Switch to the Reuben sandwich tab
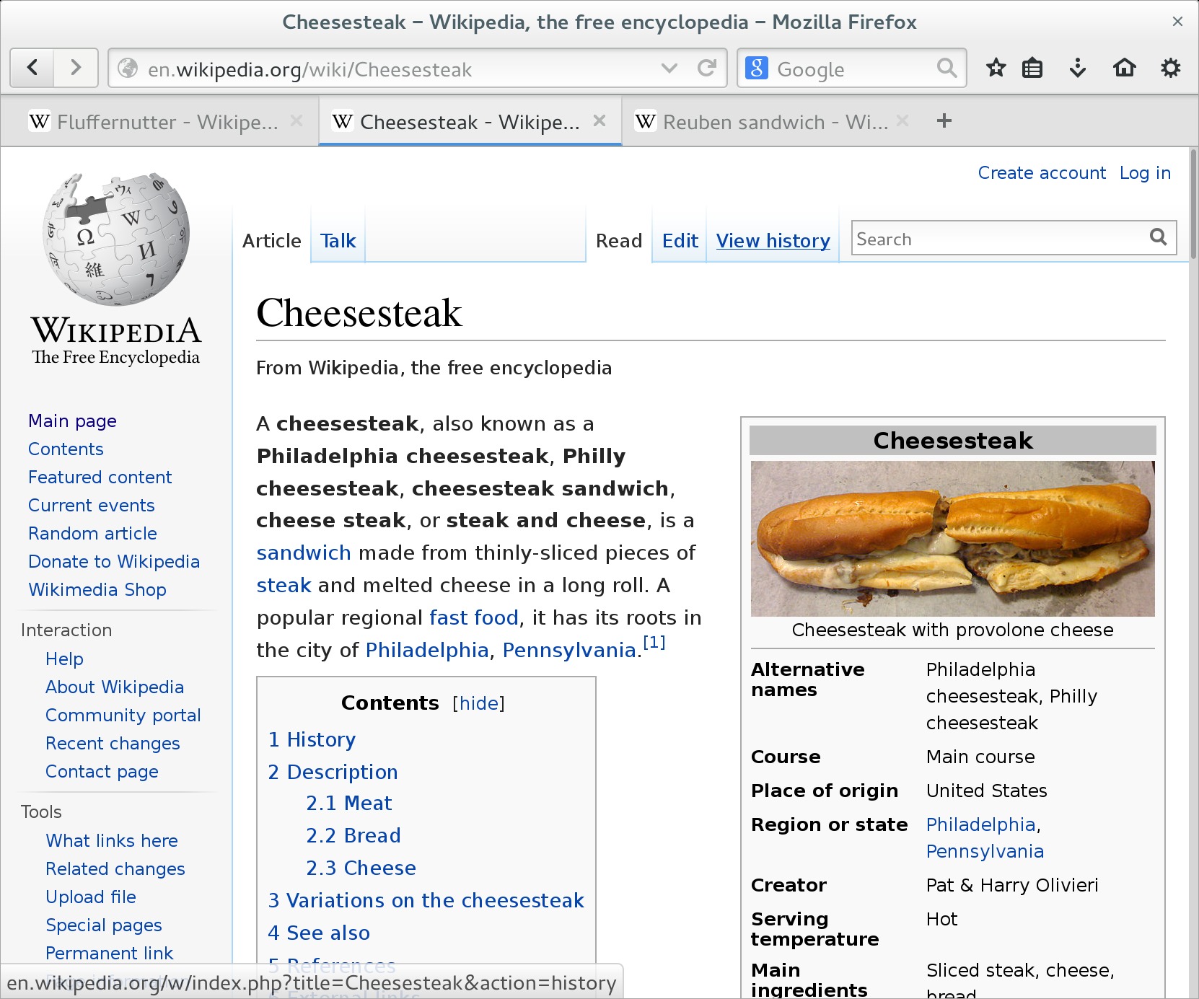Viewport: 1199px width, 999px height. click(x=765, y=122)
